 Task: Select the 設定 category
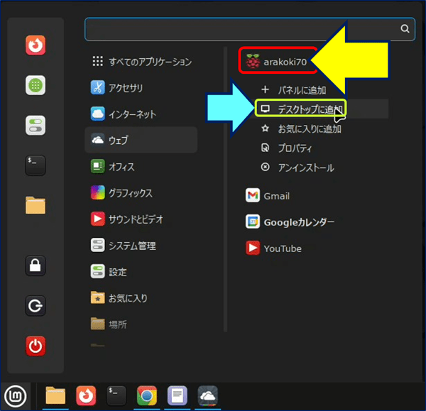[141, 272]
